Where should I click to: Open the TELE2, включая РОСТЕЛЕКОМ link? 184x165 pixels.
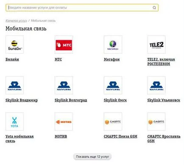(x=161, y=62)
